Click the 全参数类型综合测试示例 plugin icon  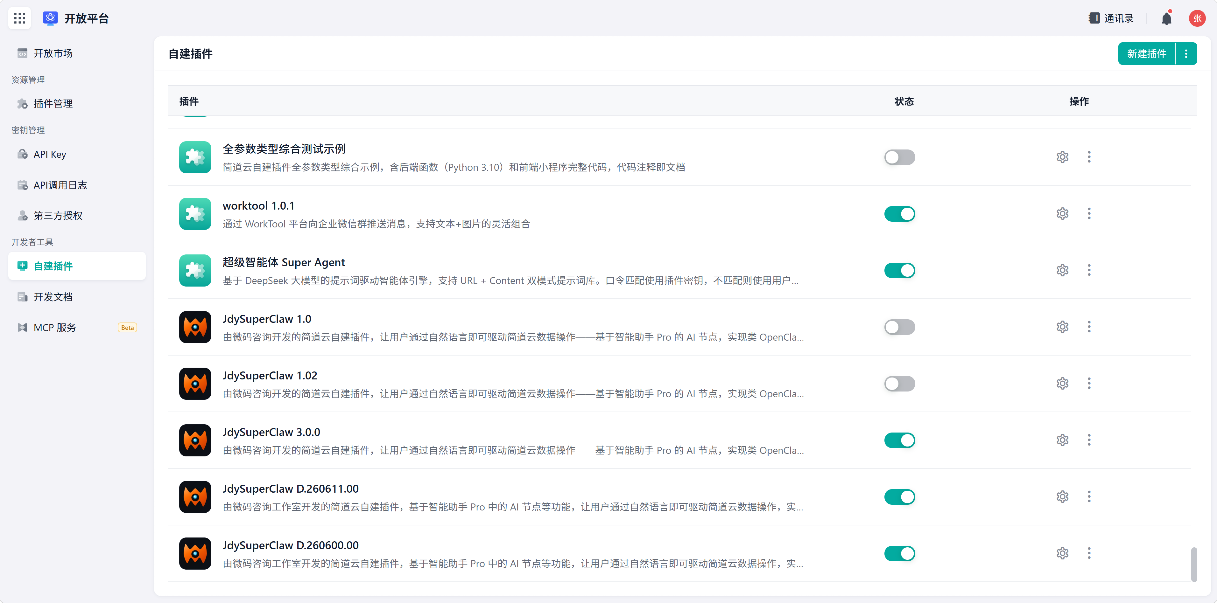point(195,157)
